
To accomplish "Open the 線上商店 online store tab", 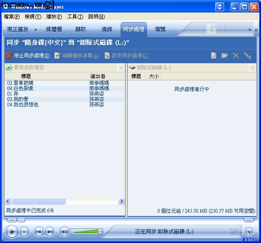I will click(x=211, y=29).
